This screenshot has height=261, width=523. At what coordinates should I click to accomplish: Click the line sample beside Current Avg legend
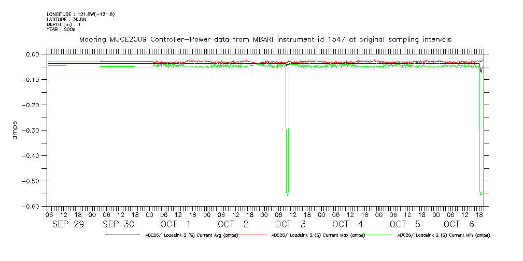click(x=121, y=235)
